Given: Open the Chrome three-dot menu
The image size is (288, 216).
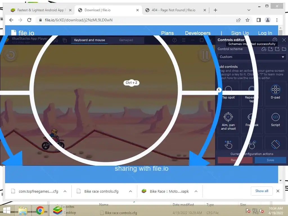Looking at the screenshot, I should click(277, 20).
